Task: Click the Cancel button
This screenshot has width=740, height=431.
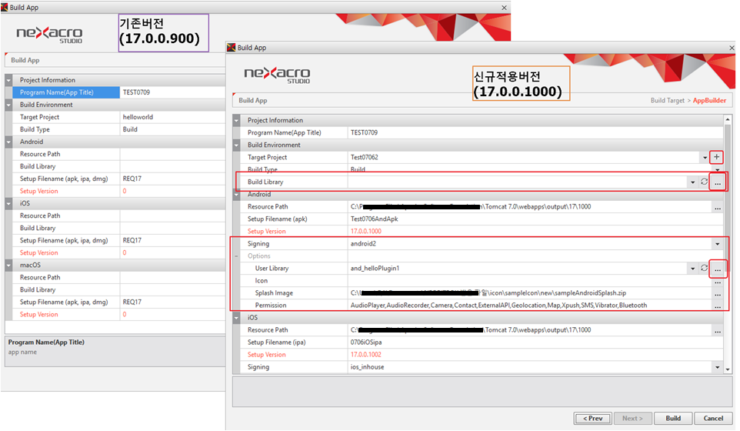Action: [713, 418]
